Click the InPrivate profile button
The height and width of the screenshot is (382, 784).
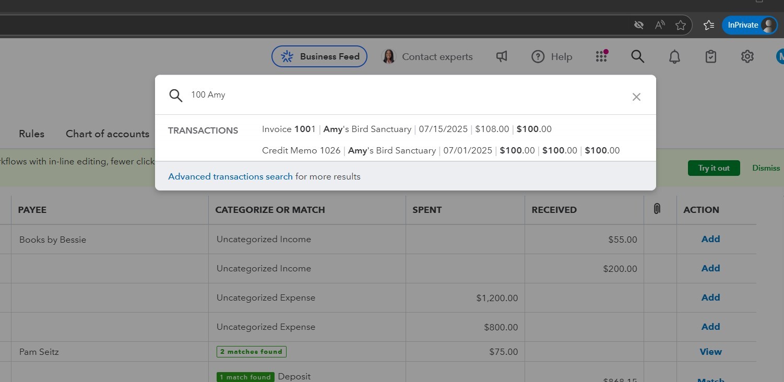(749, 25)
